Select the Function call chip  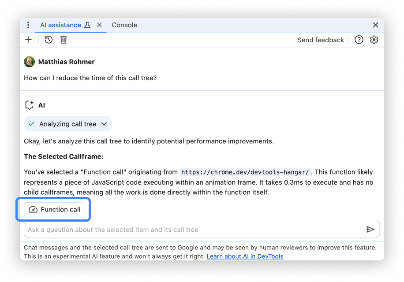[x=53, y=209]
